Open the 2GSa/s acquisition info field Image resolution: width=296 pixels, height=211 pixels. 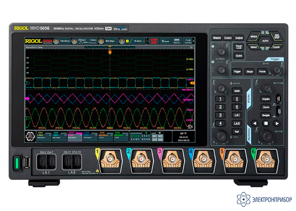pos(87,41)
